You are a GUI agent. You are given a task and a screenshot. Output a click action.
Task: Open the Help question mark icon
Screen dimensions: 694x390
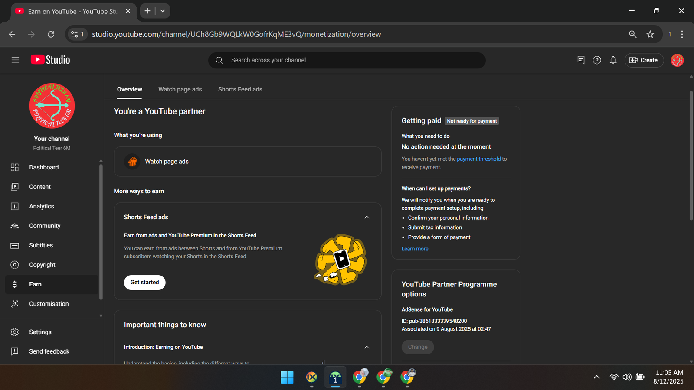(x=597, y=60)
